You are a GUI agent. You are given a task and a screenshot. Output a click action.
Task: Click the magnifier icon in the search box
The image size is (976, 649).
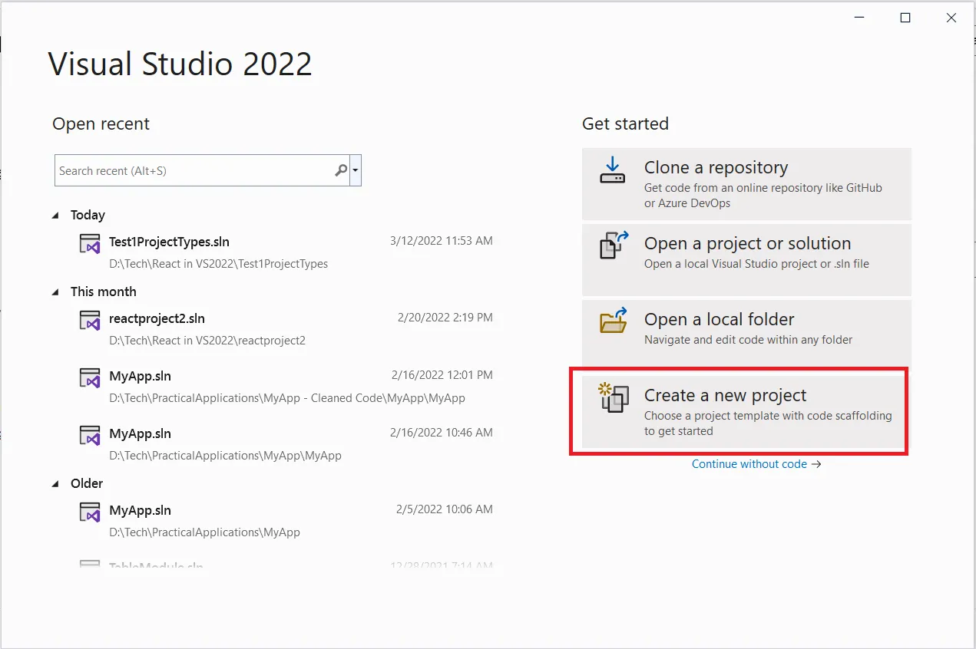339,170
